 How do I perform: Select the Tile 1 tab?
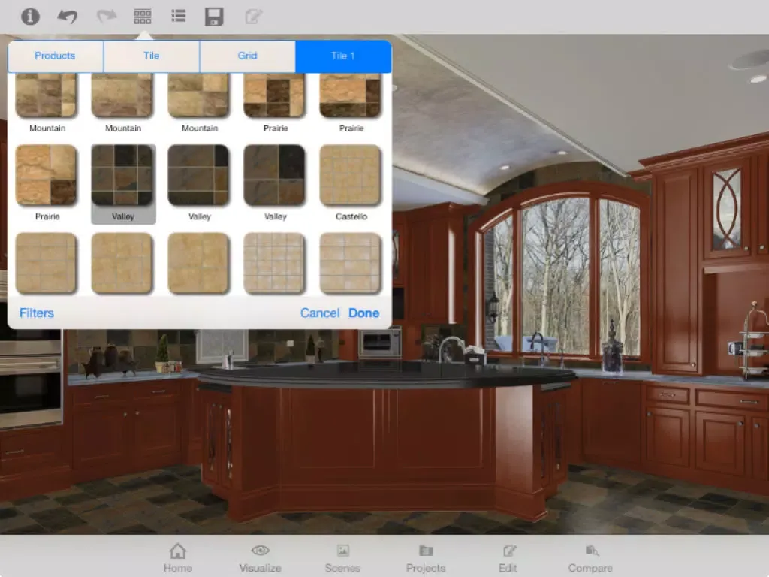343,56
